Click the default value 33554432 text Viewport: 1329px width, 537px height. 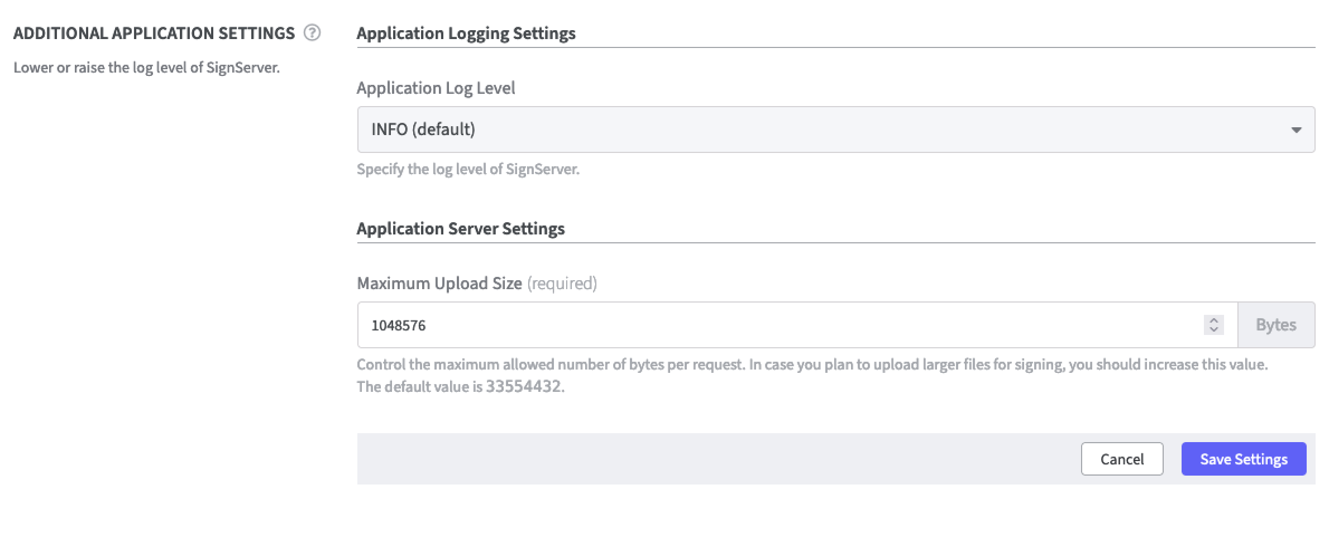[x=523, y=386]
